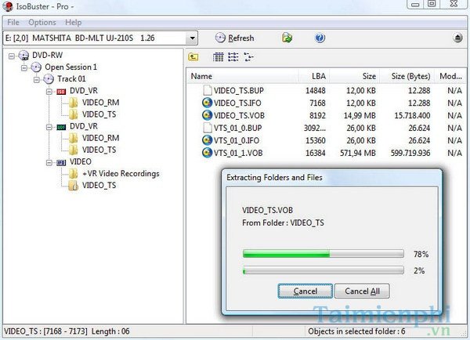
Task: Open VIDEO_TS folder under green UDF DVD_VR
Action: [99, 150]
